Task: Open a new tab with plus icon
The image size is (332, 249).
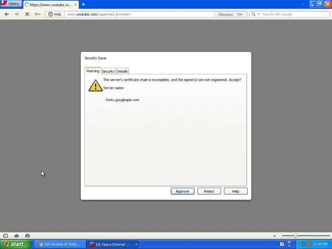Action: pos(83,5)
